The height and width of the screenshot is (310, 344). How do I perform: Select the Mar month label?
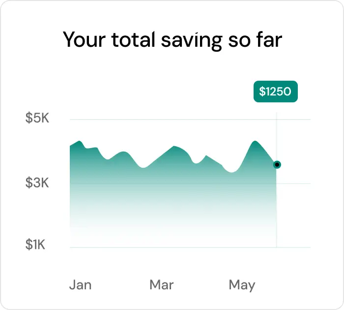162,285
